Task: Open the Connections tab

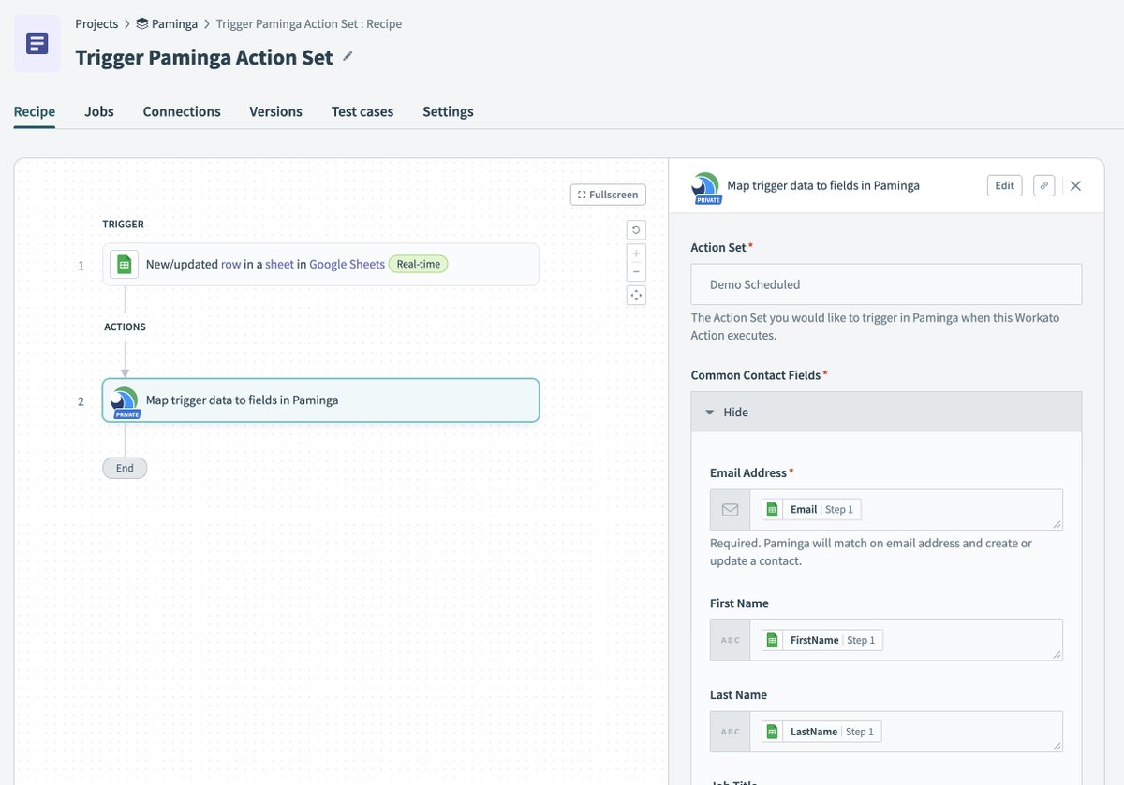Action: coord(182,111)
